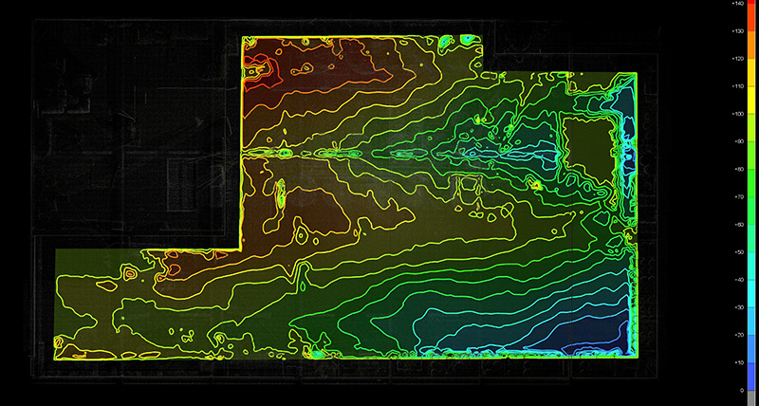Click the +20 legend scale label
The image size is (759, 406).
click(735, 336)
